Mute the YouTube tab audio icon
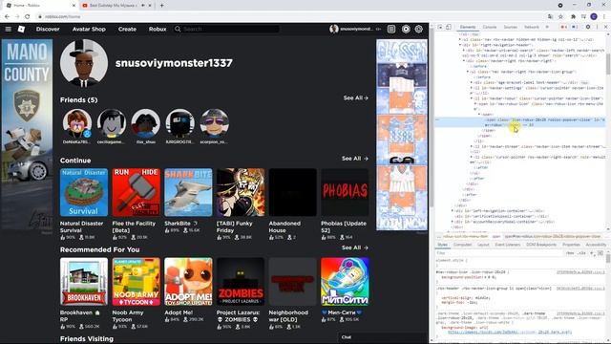611x344 pixels. pyautogui.click(x=143, y=6)
